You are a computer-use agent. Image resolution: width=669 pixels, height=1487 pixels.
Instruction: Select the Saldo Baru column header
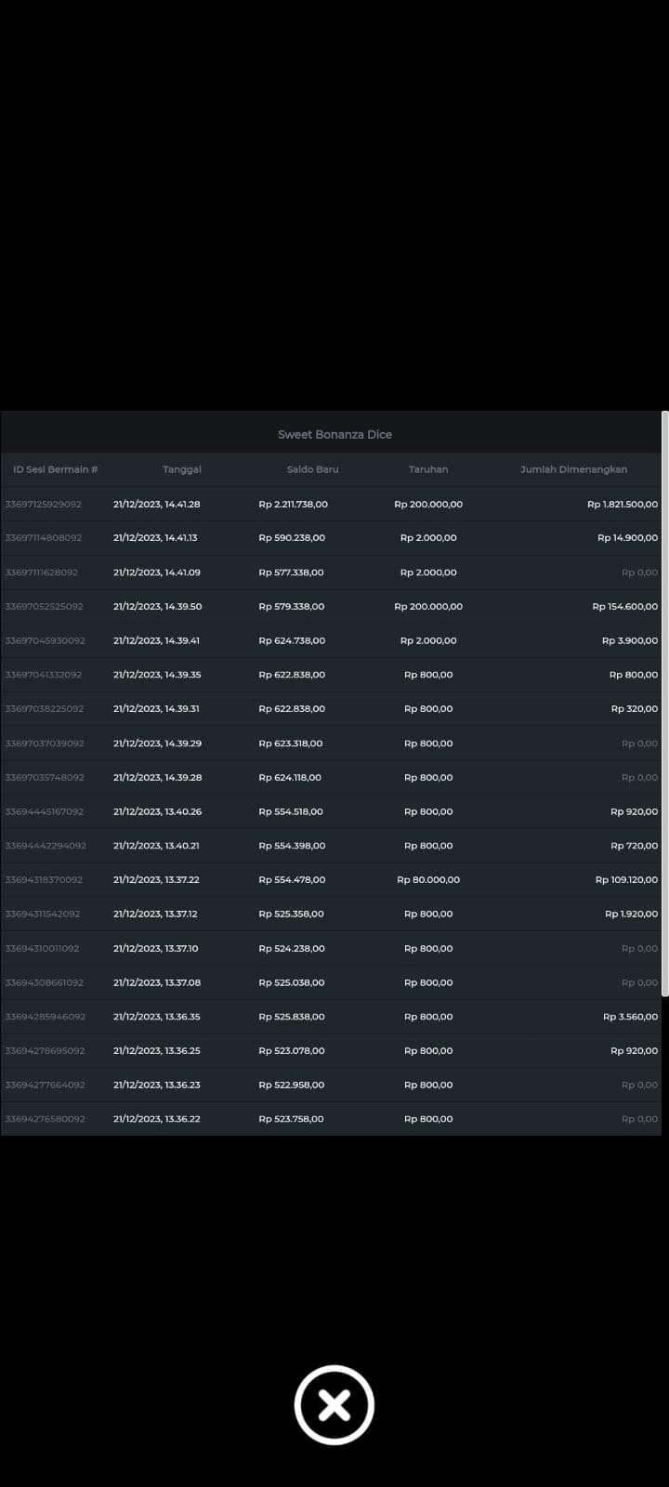click(312, 469)
